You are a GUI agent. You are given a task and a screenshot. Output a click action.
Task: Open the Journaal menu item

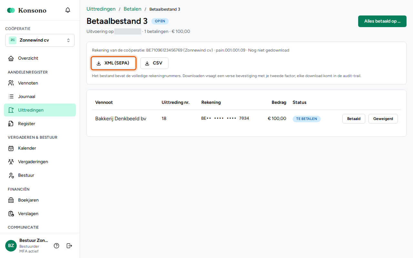click(x=40, y=97)
